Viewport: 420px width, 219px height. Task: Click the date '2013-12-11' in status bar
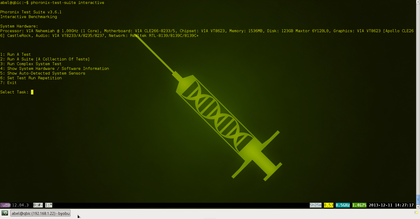[x=381, y=205]
